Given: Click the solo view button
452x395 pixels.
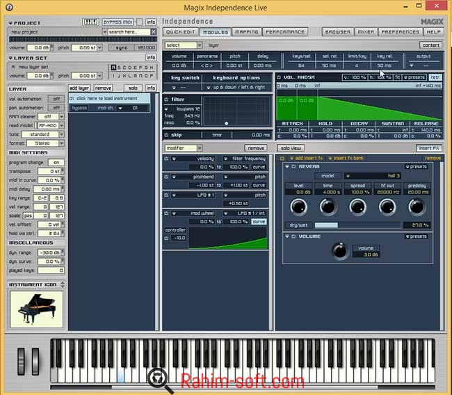Looking at the screenshot, I should tap(291, 148).
